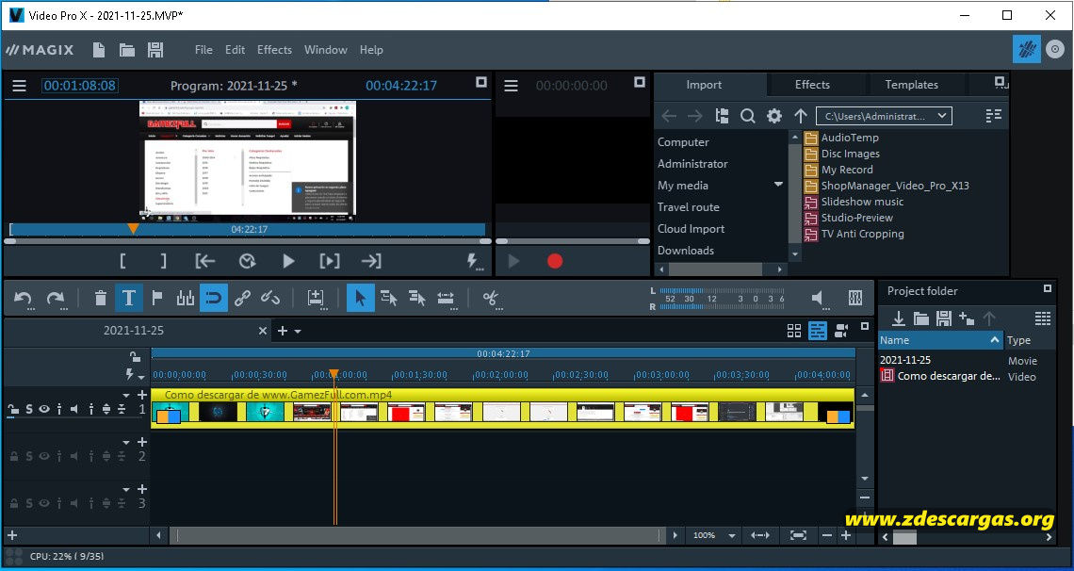Open Downloads location in Import
1074x571 pixels.
tap(686, 251)
